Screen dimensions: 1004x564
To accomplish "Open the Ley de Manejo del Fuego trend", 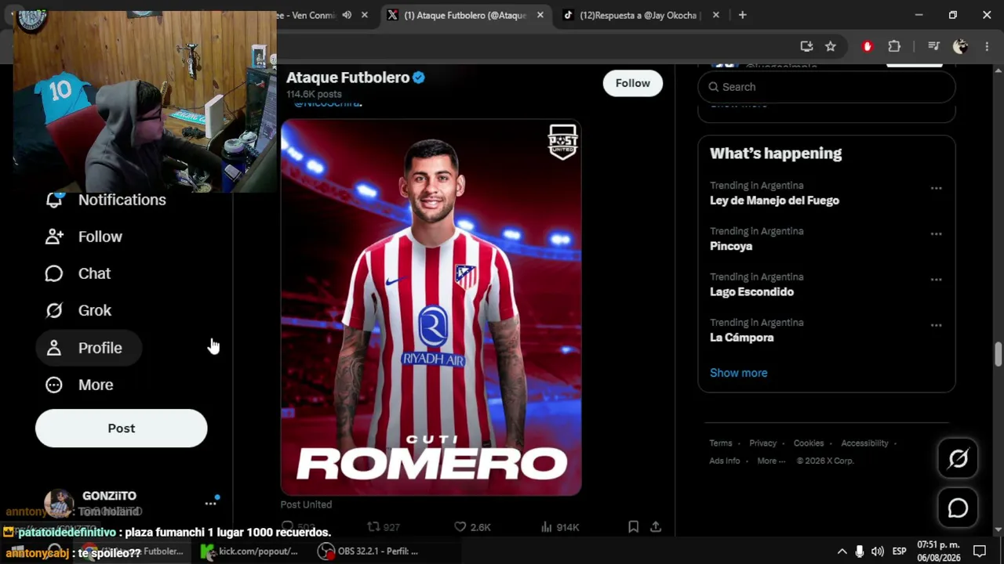I will point(774,201).
